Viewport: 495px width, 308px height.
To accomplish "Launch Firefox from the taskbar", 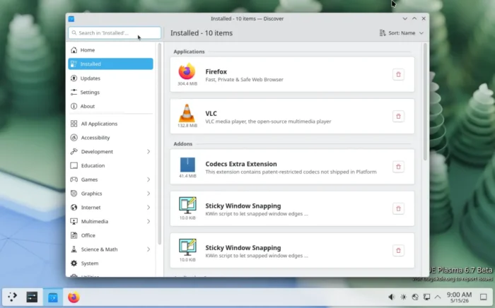I will click(74, 297).
